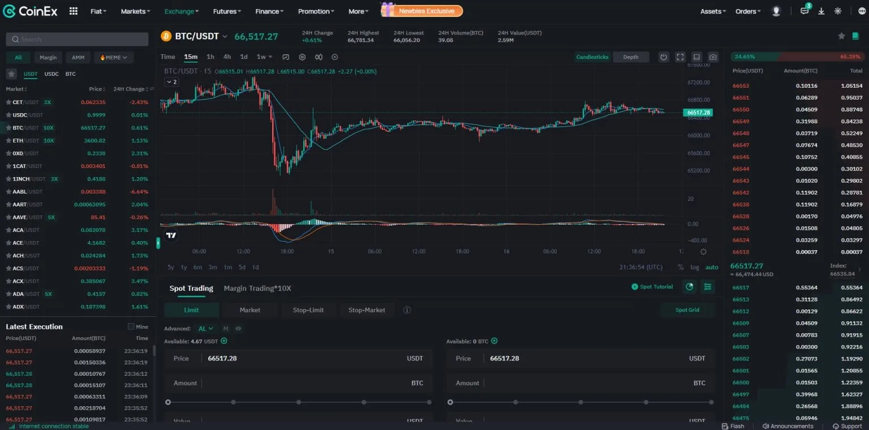Image resolution: width=869 pixels, height=430 pixels.
Task: Click the market search input field
Action: (x=77, y=39)
